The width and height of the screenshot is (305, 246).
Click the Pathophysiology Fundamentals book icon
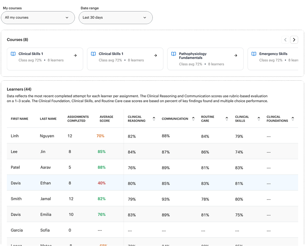[174, 54]
